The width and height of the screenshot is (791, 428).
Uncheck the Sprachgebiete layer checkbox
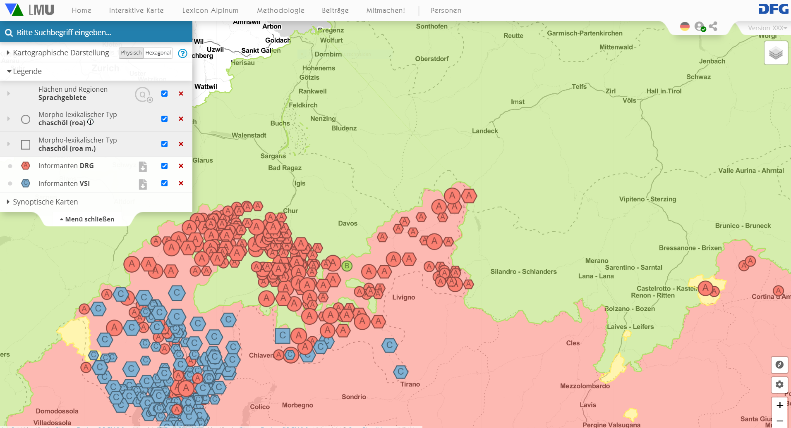point(164,94)
